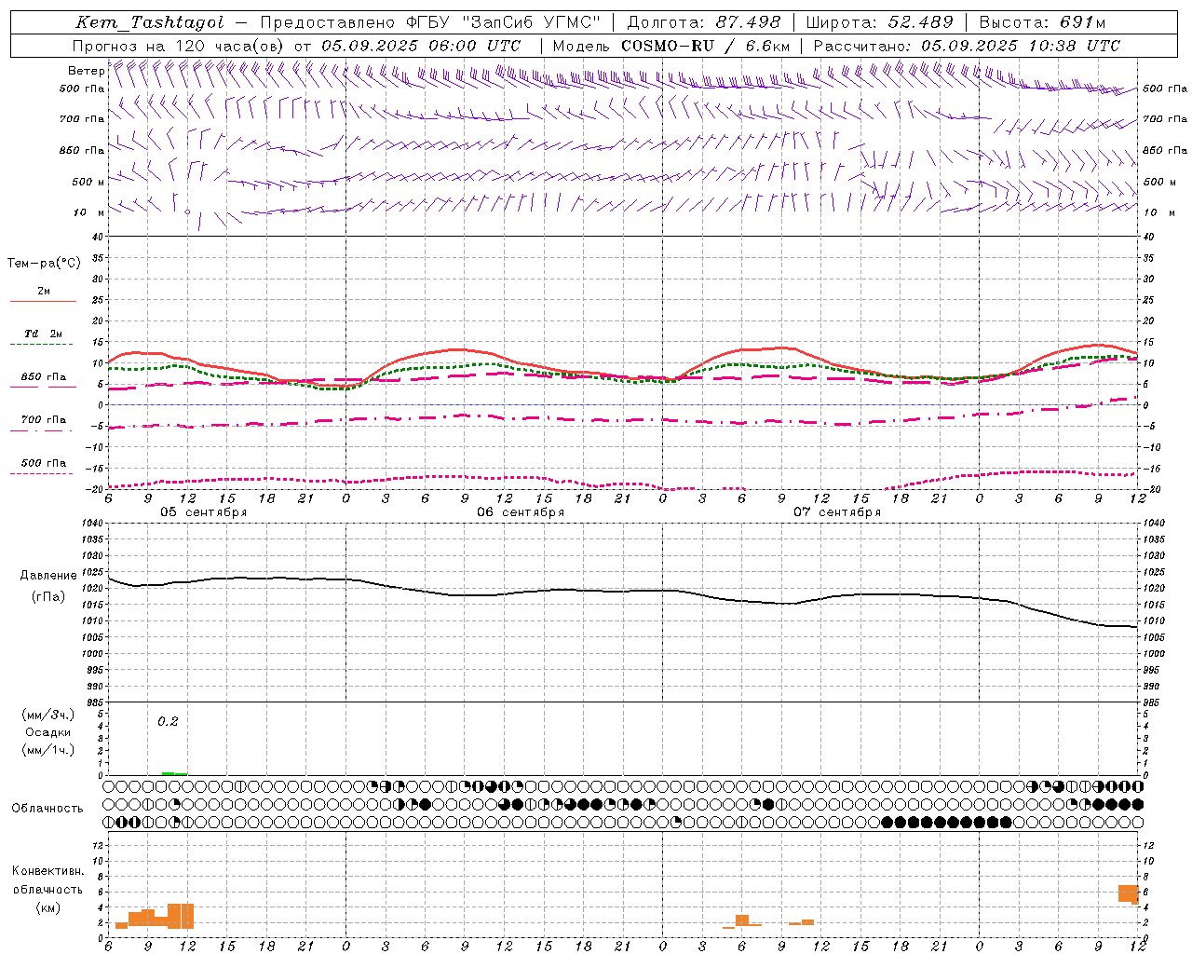Click the Давление axis label
This screenshot has height=954, width=1192.
coord(47,576)
